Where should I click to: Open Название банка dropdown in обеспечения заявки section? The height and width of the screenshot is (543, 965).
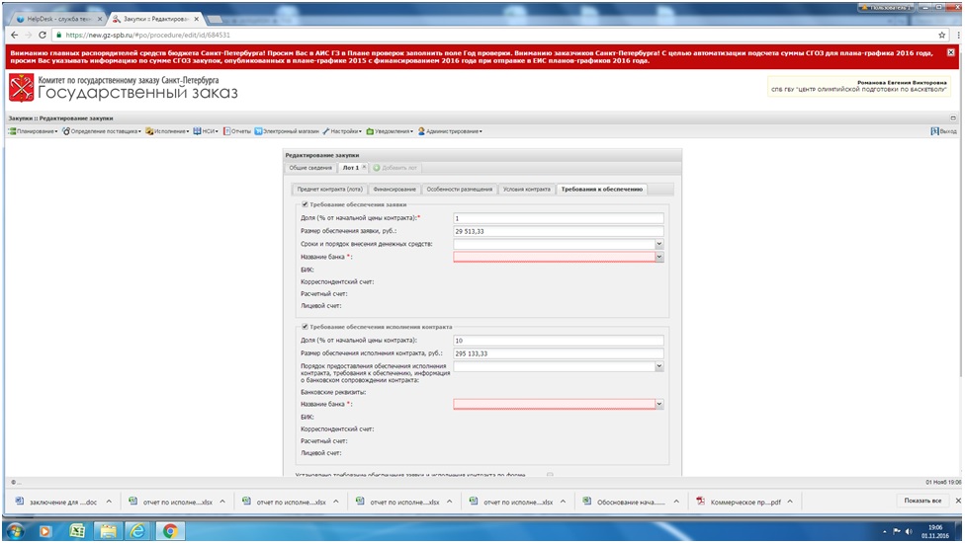pos(659,257)
